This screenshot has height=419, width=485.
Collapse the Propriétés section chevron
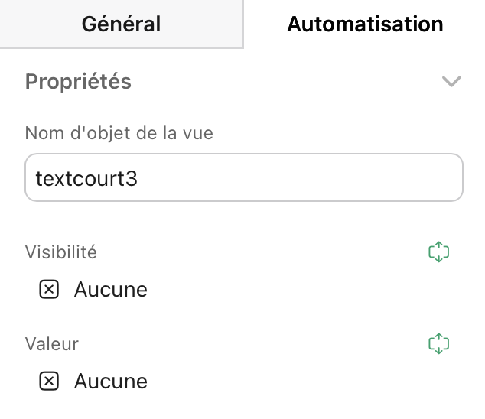tap(451, 81)
